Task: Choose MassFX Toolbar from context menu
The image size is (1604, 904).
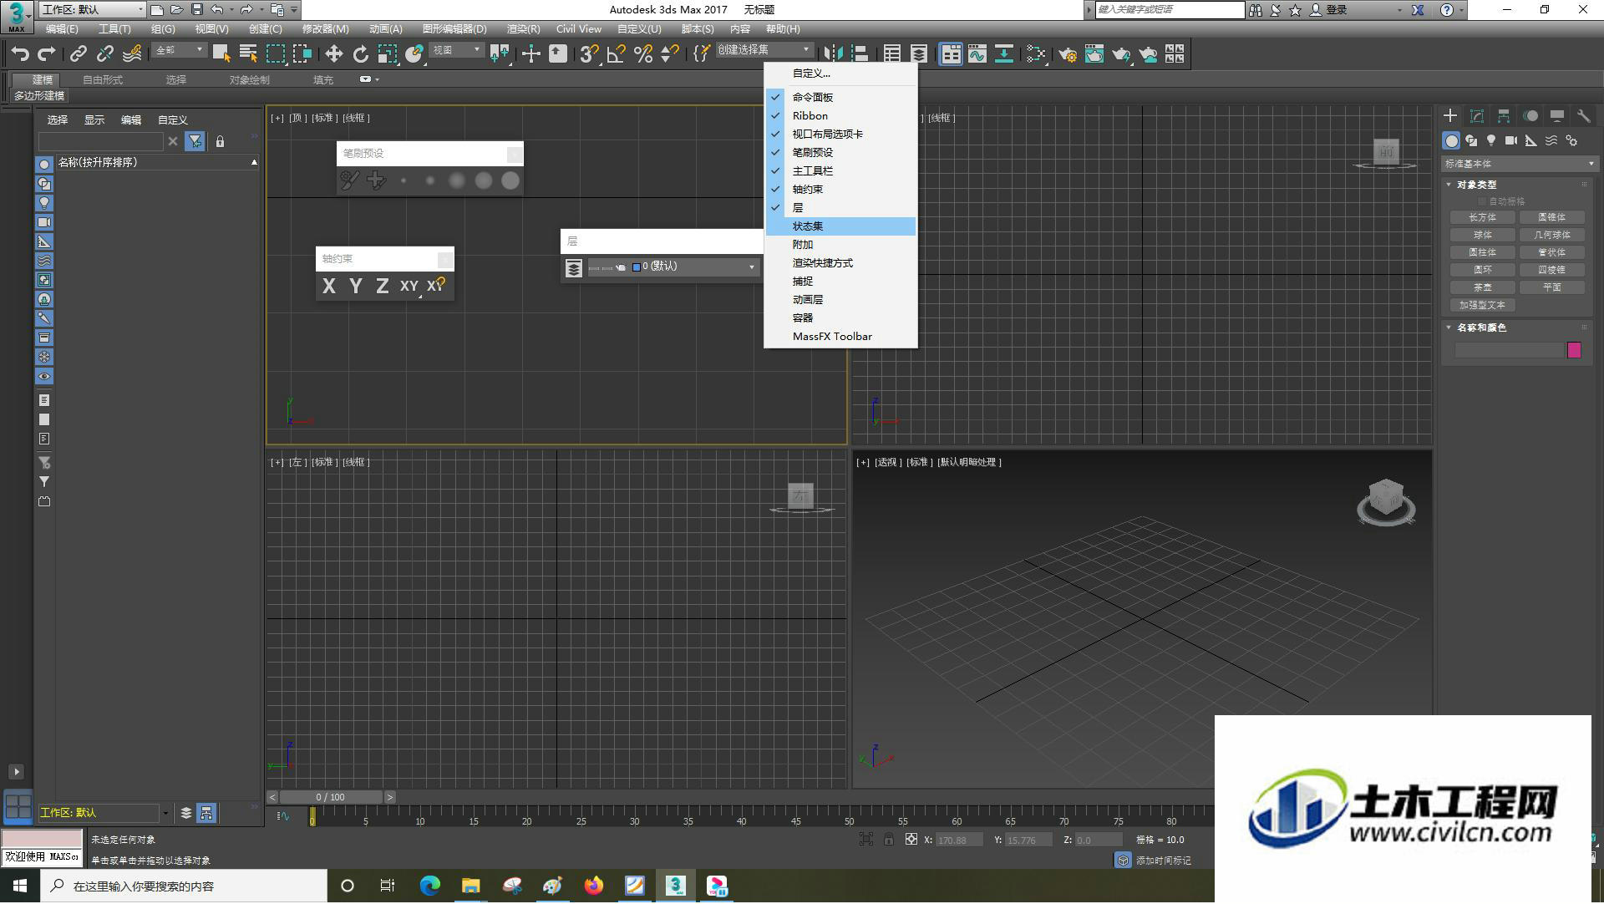Action: point(841,337)
